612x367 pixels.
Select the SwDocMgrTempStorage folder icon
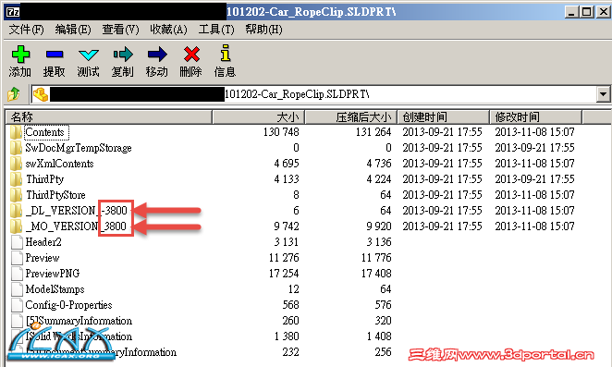[16, 148]
